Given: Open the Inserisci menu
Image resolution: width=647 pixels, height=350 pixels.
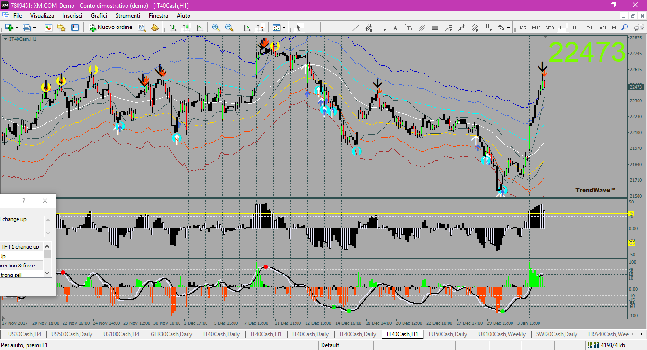Looking at the screenshot, I should [x=72, y=16].
